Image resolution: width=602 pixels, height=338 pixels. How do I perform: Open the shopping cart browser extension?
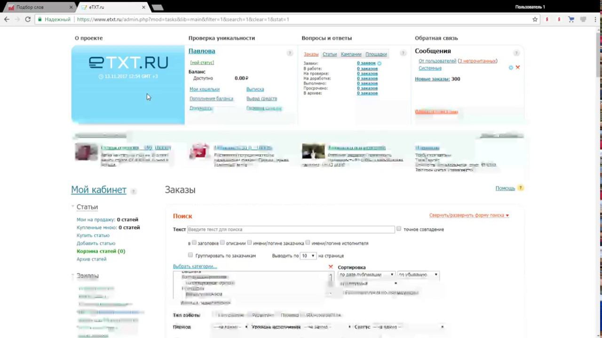pos(571,19)
